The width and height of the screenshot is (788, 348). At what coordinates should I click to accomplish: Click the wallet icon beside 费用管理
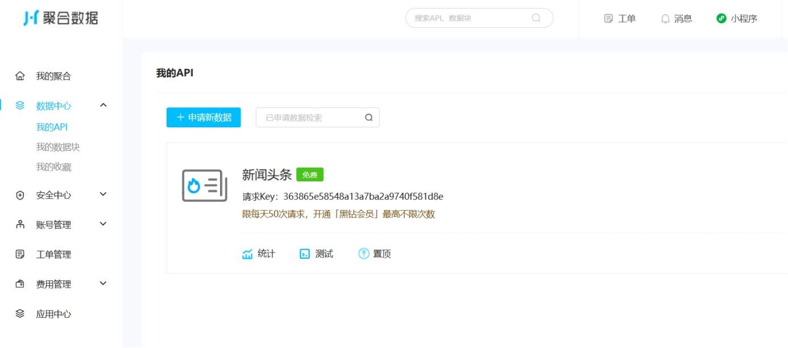[x=20, y=284]
